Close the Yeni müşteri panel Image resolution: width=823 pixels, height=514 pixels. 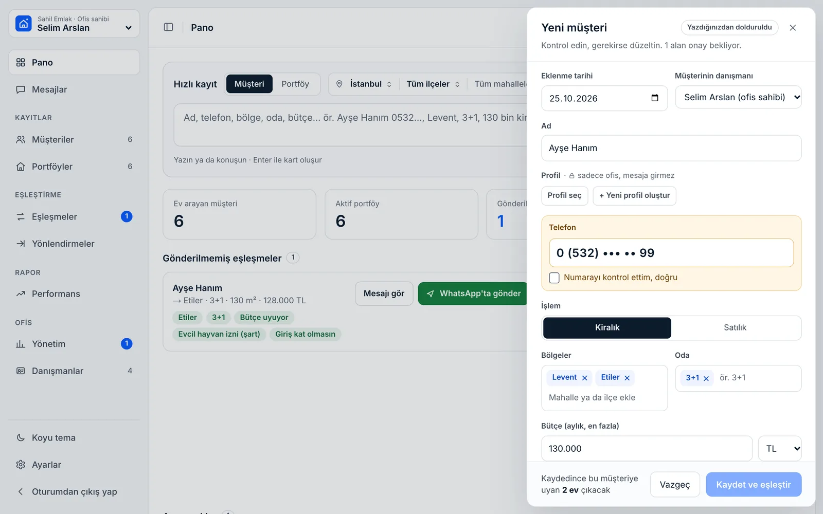coord(793,28)
